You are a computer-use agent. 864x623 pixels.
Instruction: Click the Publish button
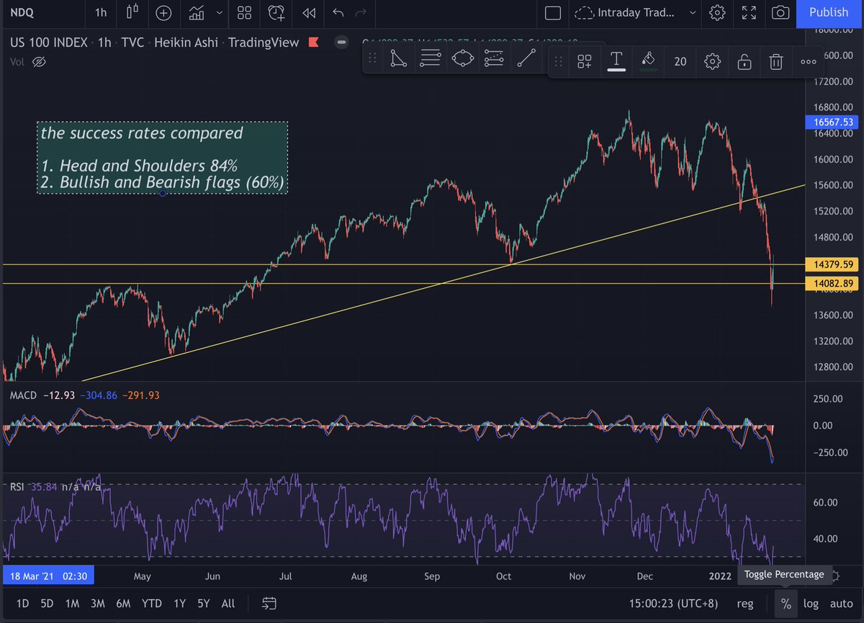point(829,12)
